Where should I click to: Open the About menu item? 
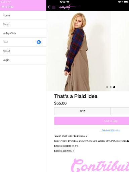click(x=23, y=51)
